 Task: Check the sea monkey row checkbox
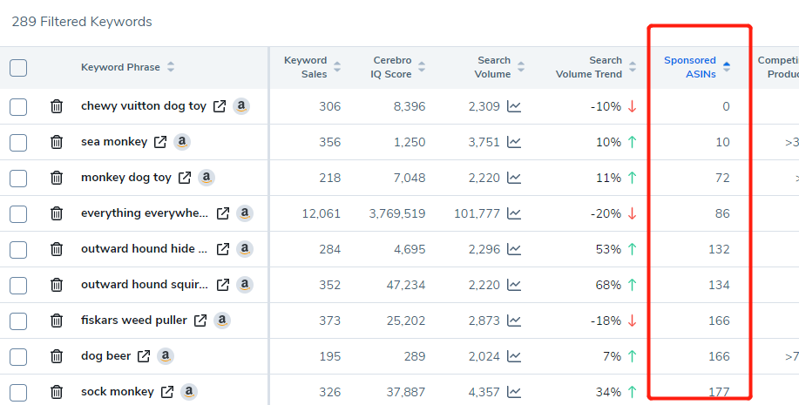click(x=18, y=142)
